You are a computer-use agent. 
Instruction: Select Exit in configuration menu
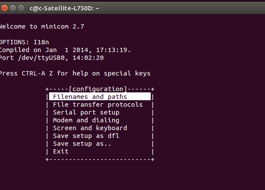61,151
